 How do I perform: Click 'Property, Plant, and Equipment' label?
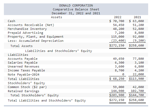36,37
